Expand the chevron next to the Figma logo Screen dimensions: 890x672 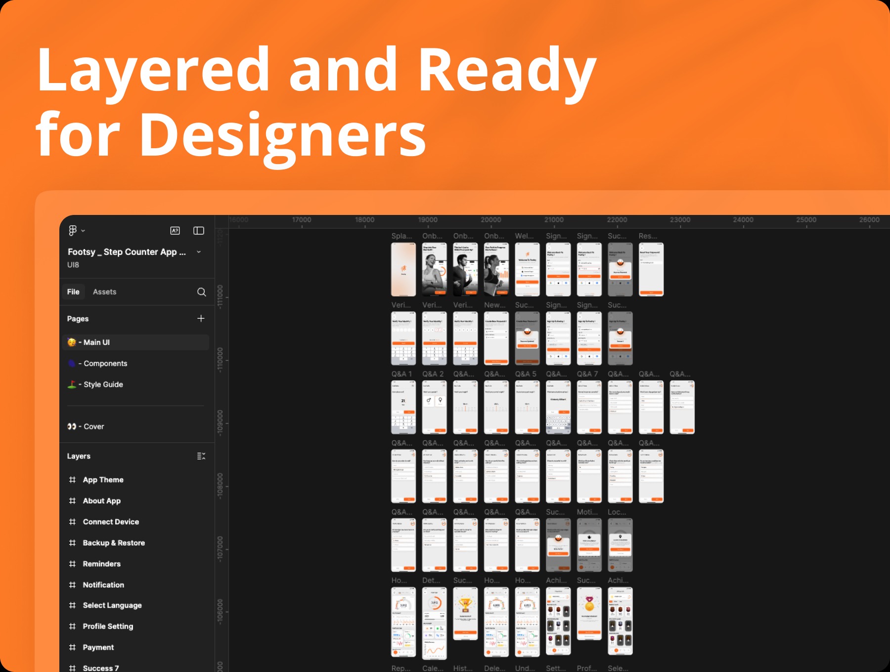(84, 231)
